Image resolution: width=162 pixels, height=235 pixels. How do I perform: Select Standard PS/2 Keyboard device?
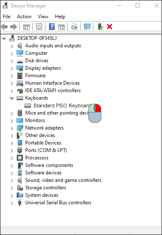62,105
